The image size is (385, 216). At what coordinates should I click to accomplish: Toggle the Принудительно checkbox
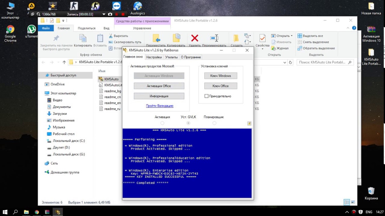point(206,96)
